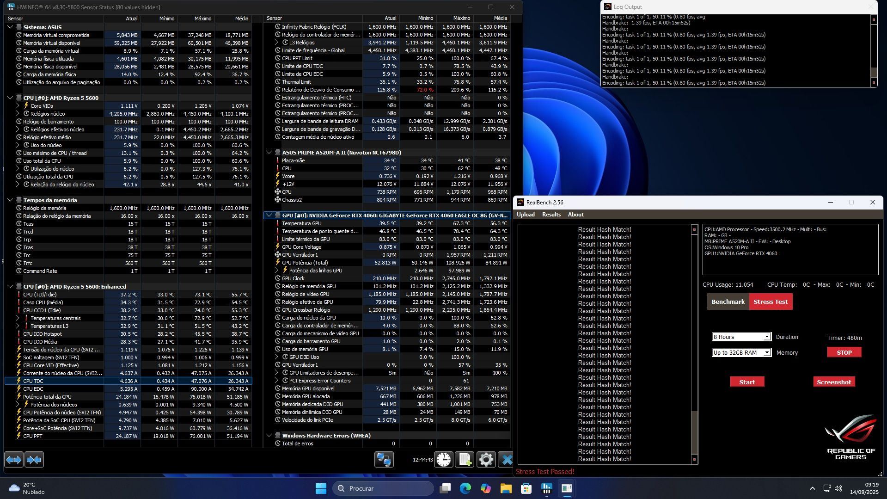
Task: Collapse Windows Hardware Errors (WHEA) group
Action: click(269, 436)
